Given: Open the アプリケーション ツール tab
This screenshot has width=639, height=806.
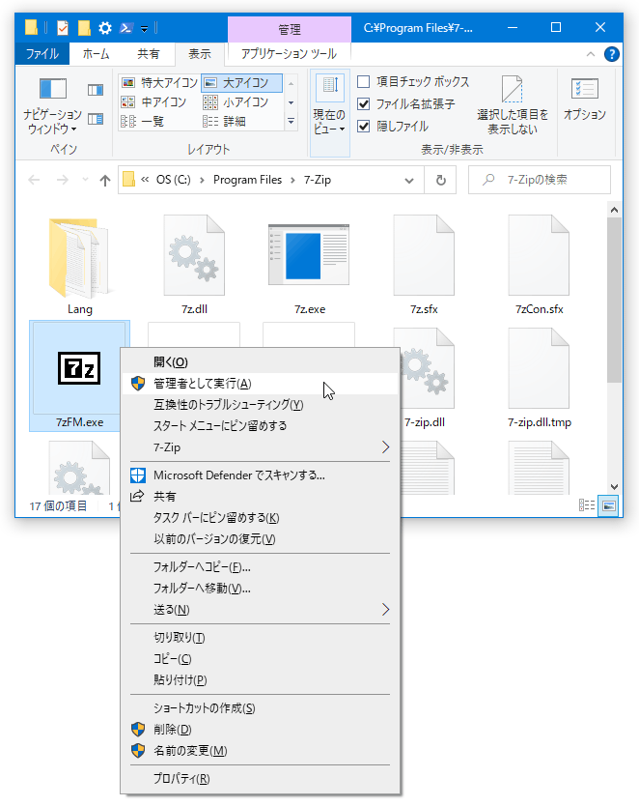Looking at the screenshot, I should [x=289, y=53].
